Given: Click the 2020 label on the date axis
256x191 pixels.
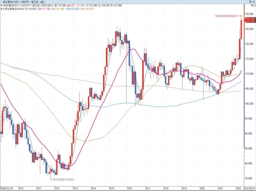Looking at the screenshot, I should pos(202,188).
